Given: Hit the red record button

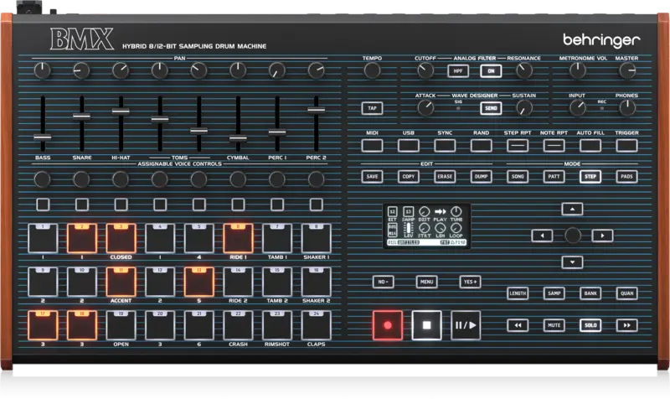Looking at the screenshot, I should click(x=388, y=325).
